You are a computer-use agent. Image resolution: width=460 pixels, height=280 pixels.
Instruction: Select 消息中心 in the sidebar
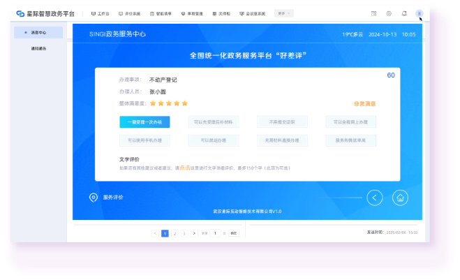38,33
